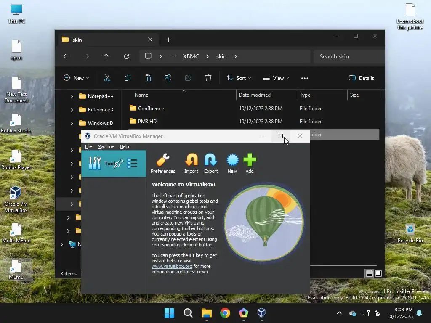Switch to large thumbnails view icon
431x323 pixels.
(378, 273)
